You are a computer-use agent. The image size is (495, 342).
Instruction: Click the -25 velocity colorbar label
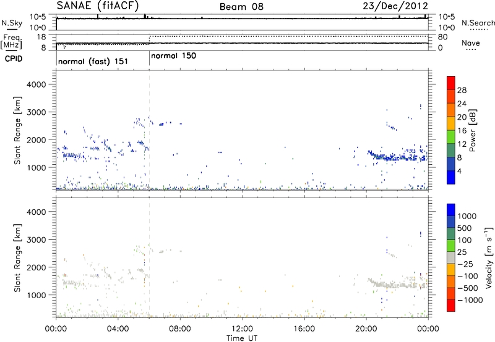click(465, 264)
